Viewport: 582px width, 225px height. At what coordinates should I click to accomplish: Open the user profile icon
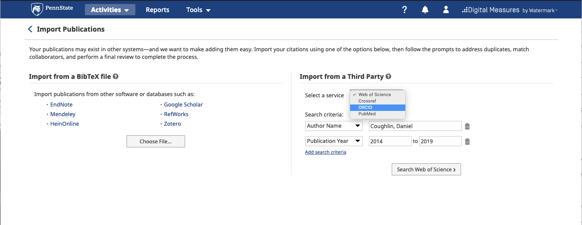click(x=446, y=10)
